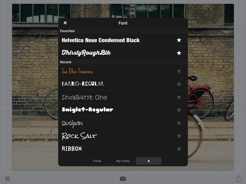
Task: Open the share icon
Action: tap(239, 179)
